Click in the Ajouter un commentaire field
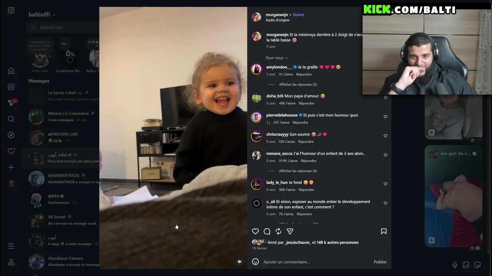 tap(315, 262)
